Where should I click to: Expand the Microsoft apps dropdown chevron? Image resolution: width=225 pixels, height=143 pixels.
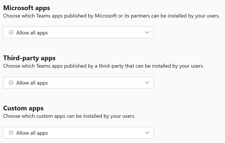coord(147,33)
